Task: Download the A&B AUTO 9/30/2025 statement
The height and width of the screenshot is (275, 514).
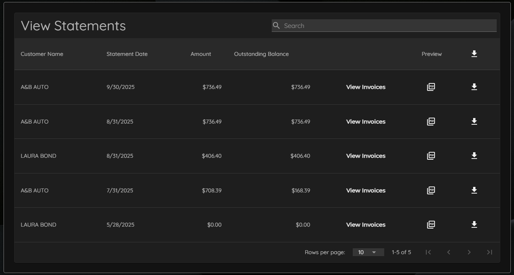Action: pyautogui.click(x=474, y=87)
